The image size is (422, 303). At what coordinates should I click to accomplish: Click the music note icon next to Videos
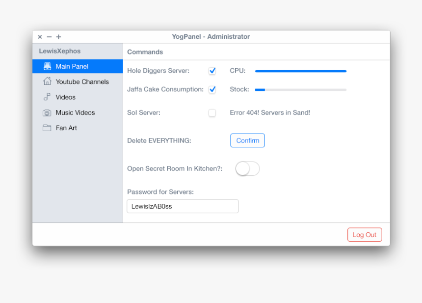coord(47,97)
